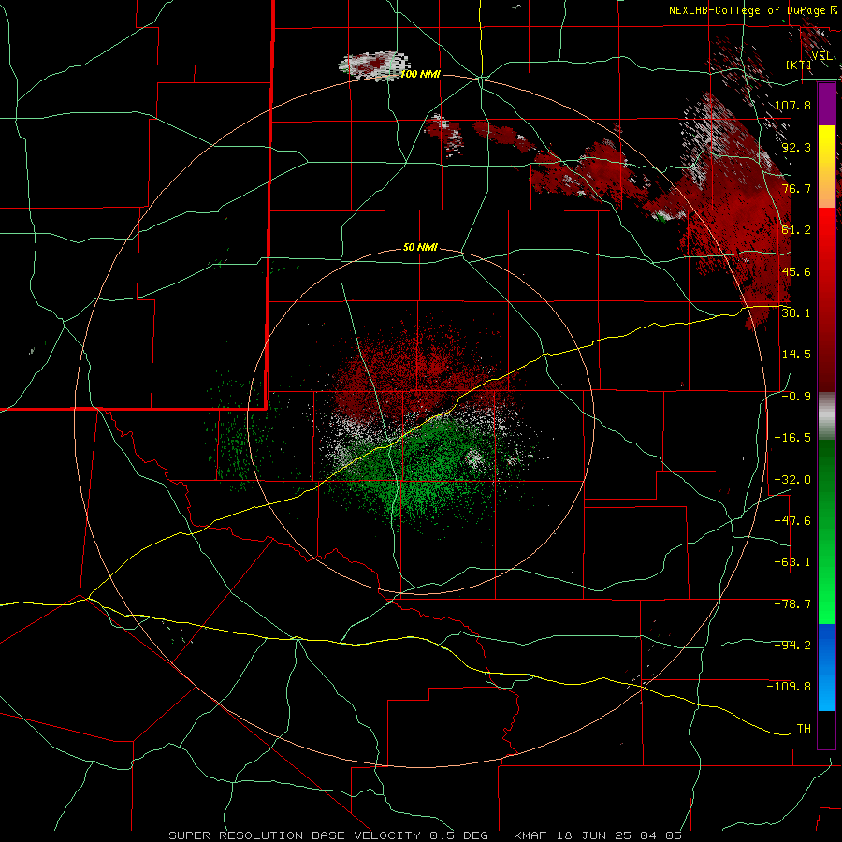Select the -0.9 scale value
Screen dimensions: 842x842
tap(796, 397)
